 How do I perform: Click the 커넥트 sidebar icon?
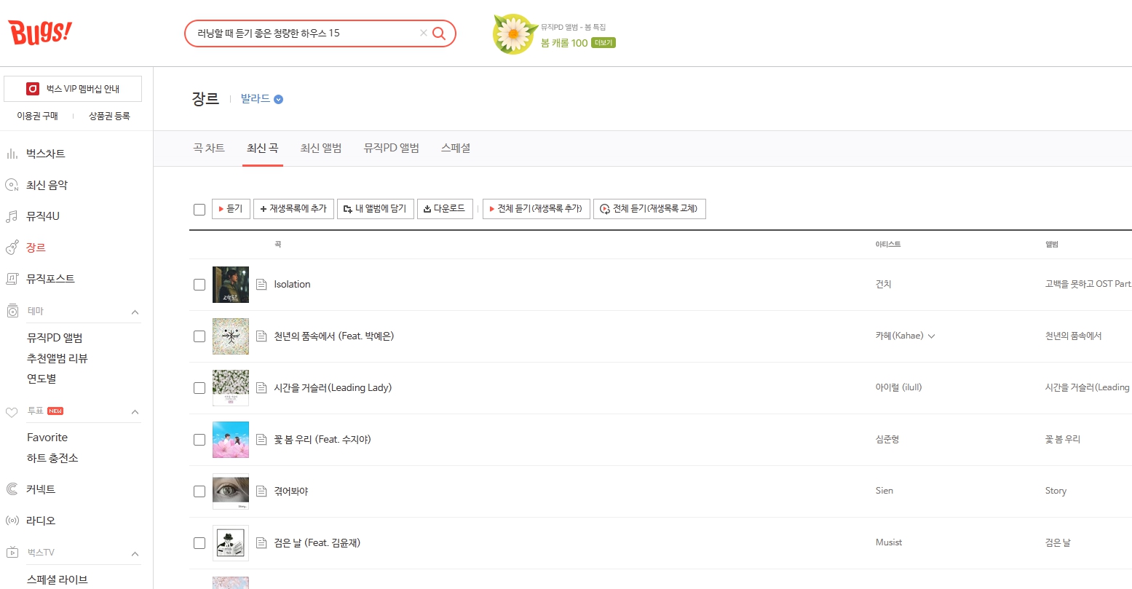[x=12, y=489]
